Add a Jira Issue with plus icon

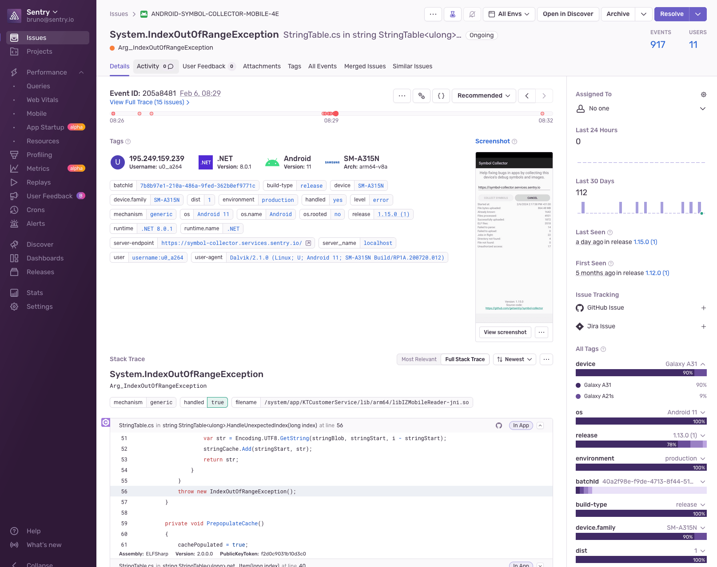pyautogui.click(x=703, y=327)
